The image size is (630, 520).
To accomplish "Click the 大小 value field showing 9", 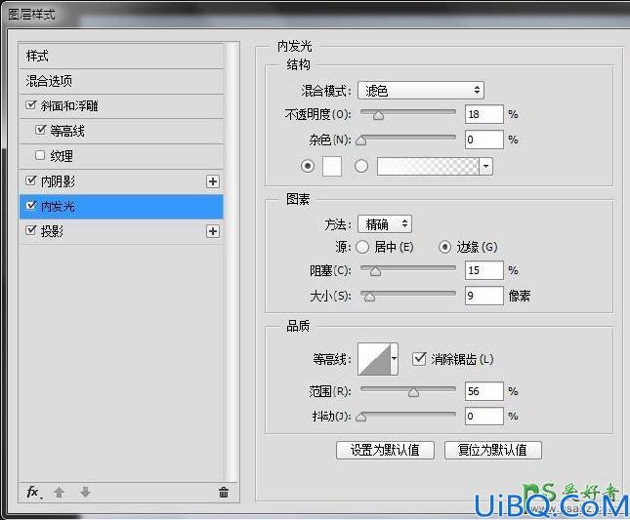I will coord(484,296).
